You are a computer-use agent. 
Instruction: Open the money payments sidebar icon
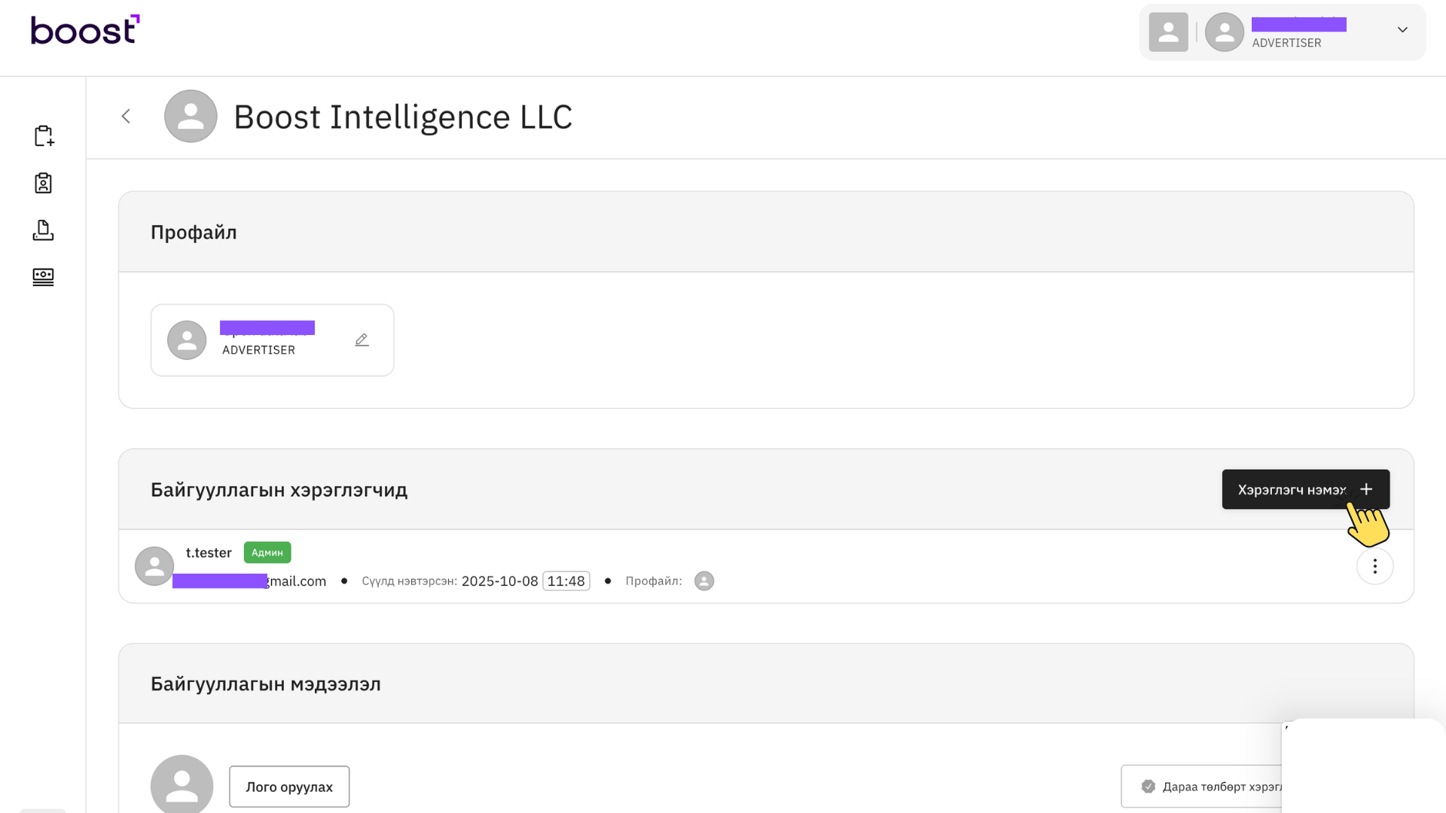pos(44,277)
